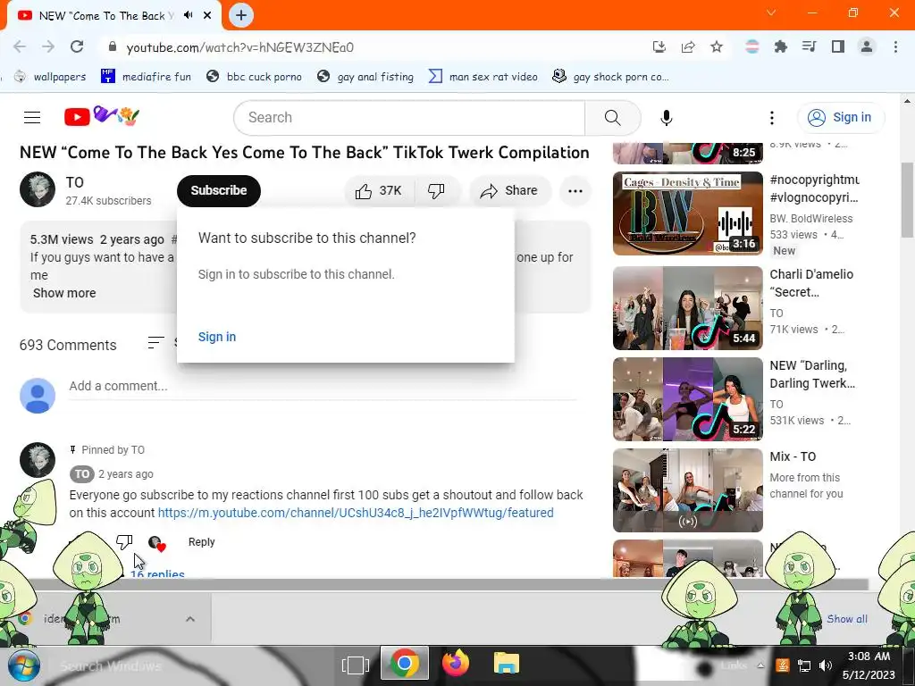Click the Sign in button in header
The width and height of the screenshot is (915, 686).
tap(840, 117)
